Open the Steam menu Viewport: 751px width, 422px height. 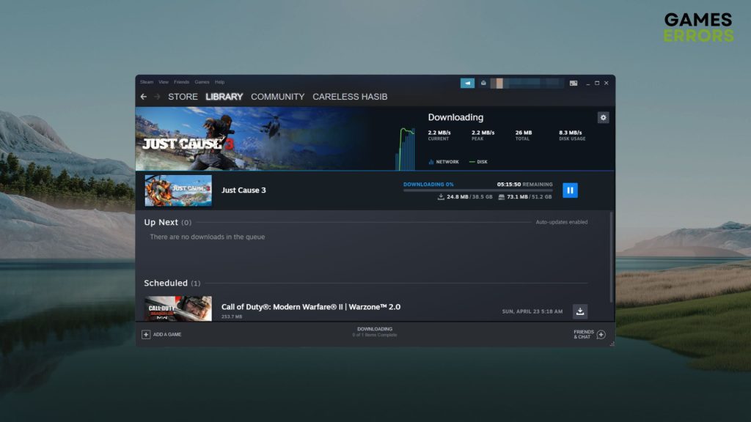pyautogui.click(x=147, y=82)
